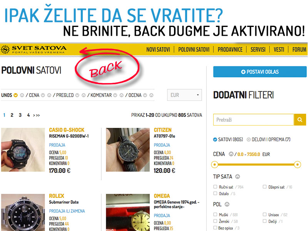Click the POSTAVI OGLAS button
The width and height of the screenshot is (308, 231).
pos(259,72)
